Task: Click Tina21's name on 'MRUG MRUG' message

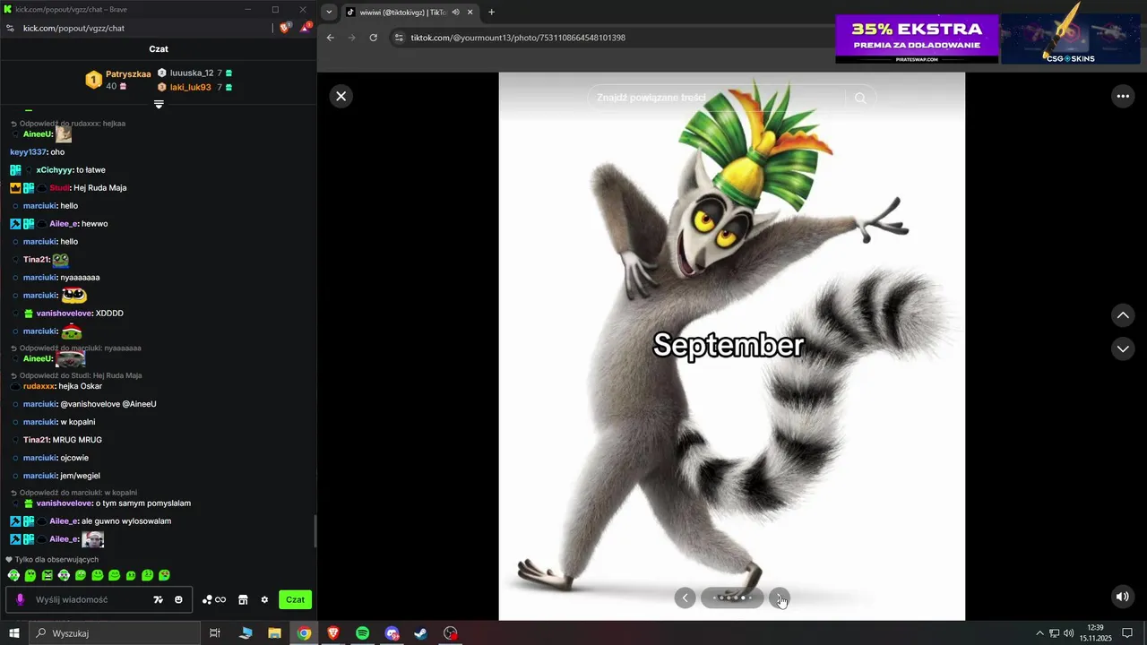Action: pos(36,440)
